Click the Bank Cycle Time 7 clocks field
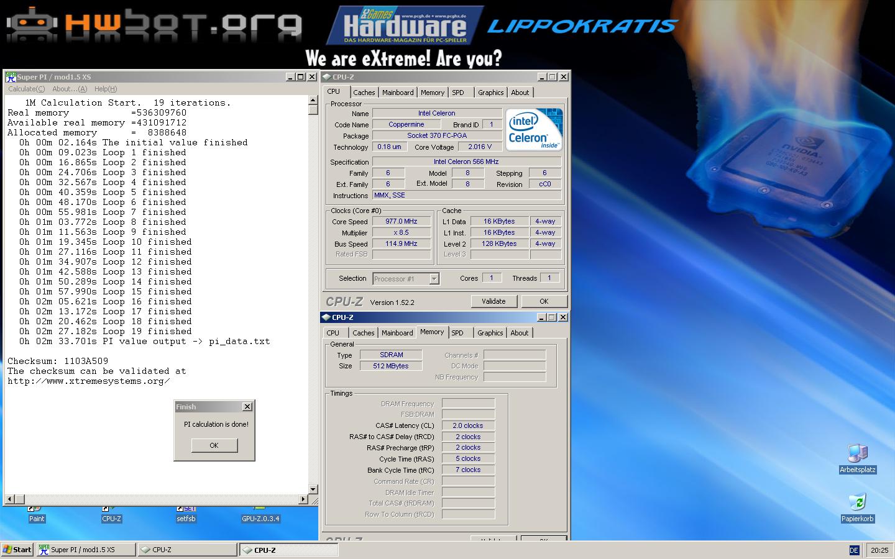 (468, 470)
